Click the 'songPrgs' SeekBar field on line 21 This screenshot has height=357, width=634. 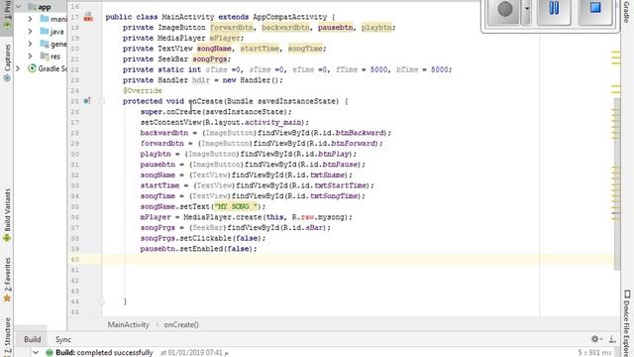coord(209,59)
